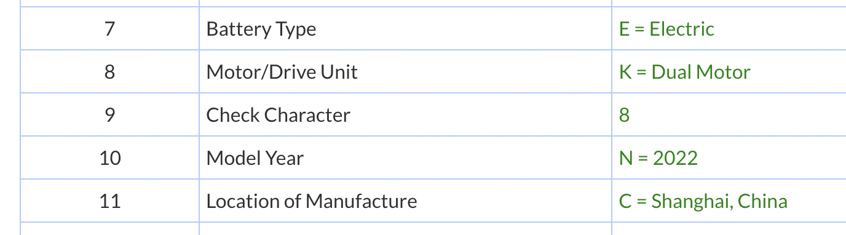Click the E = Electric value
Viewport: 846px width, 235px height.
tap(666, 29)
